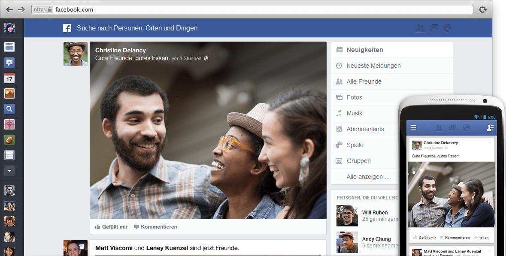506x256 pixels.
Task: Select Neuigkeiten in the right menu
Action: click(392, 50)
